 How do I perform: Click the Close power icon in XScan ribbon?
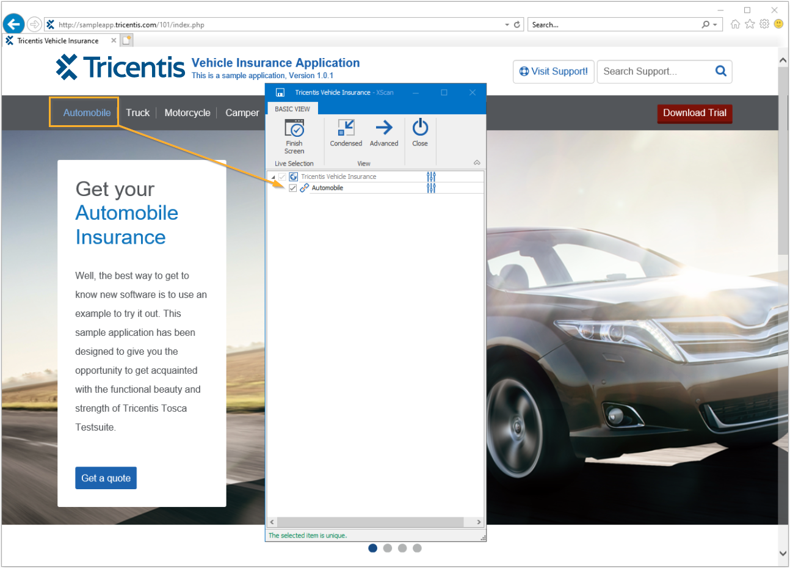[420, 128]
